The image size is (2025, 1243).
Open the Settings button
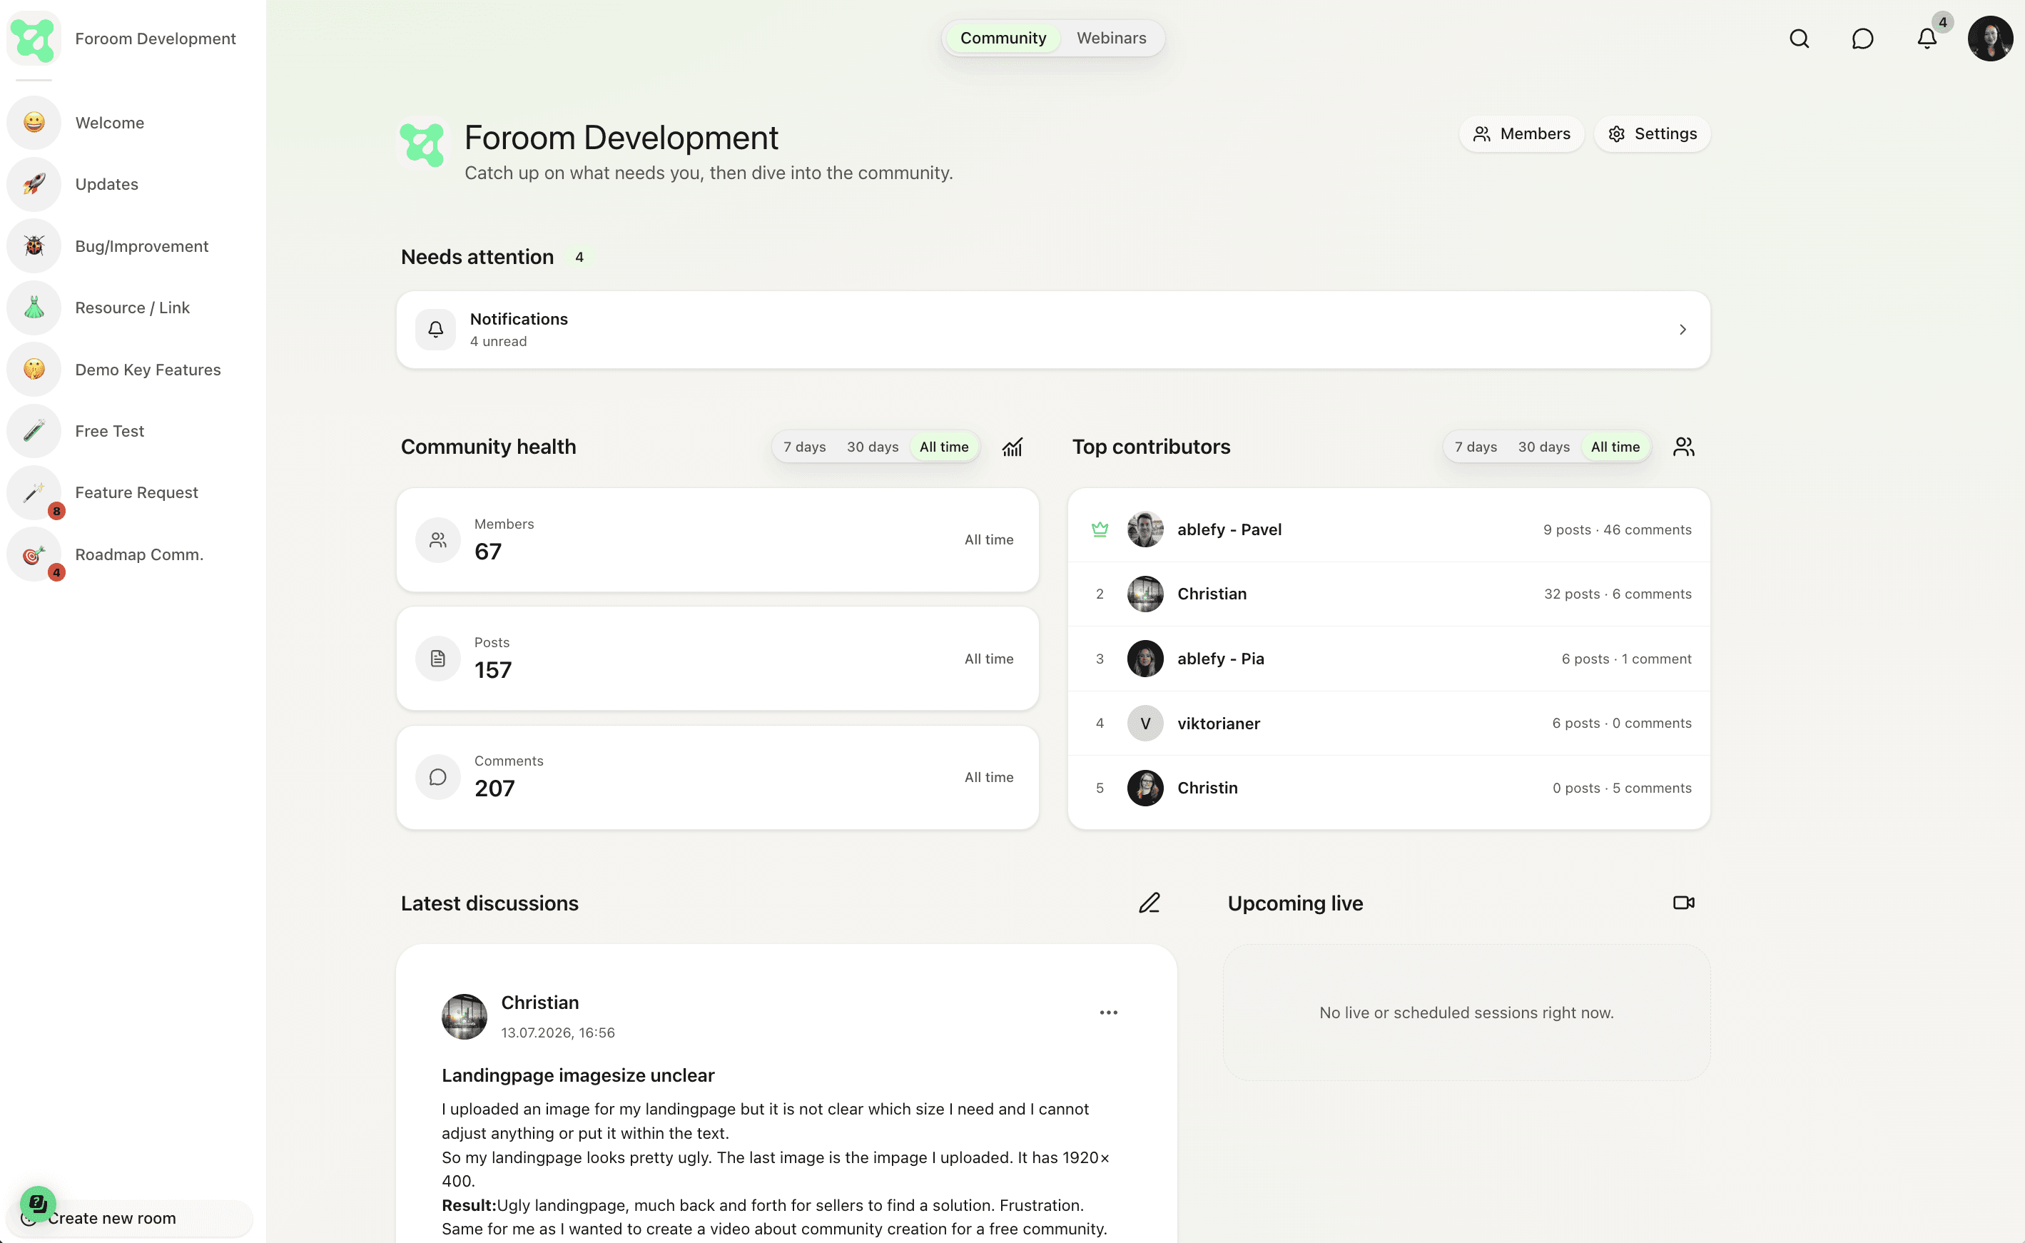pos(1652,134)
